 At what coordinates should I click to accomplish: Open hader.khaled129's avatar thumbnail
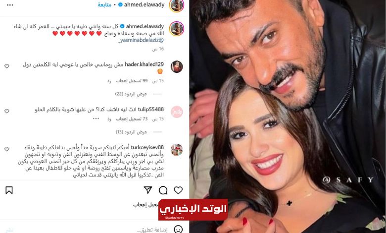click(x=177, y=66)
